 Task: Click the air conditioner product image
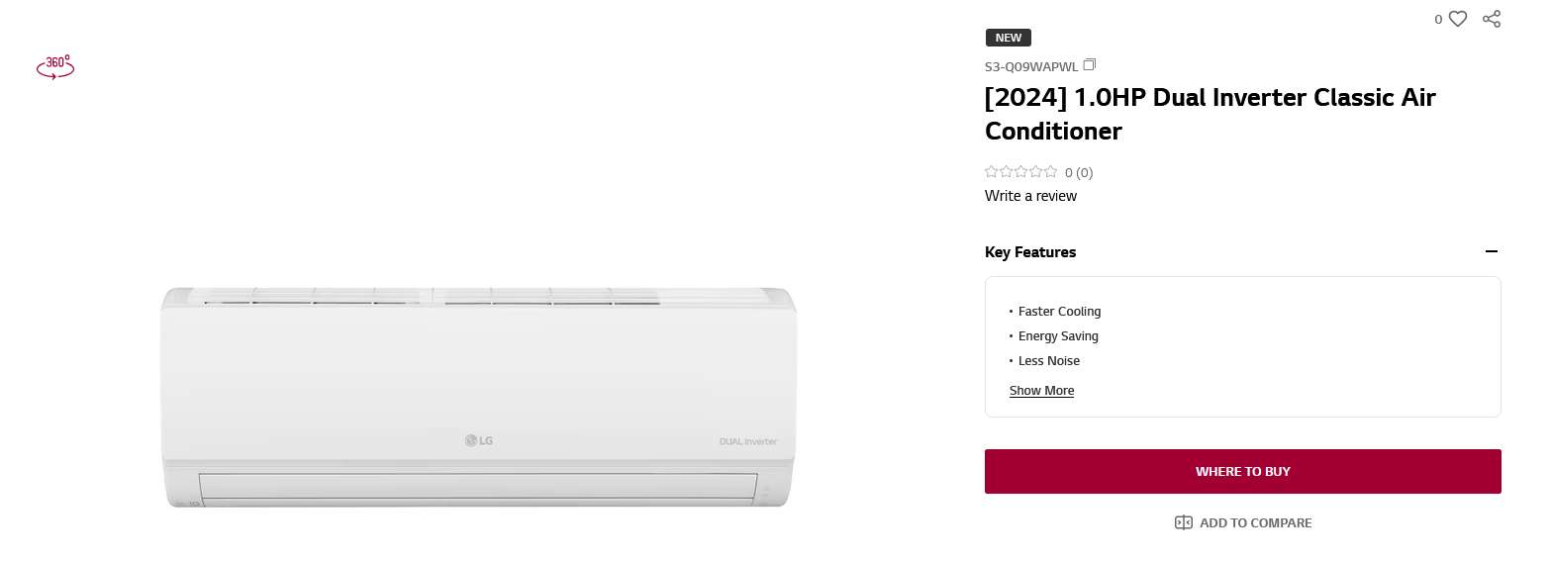point(479,397)
